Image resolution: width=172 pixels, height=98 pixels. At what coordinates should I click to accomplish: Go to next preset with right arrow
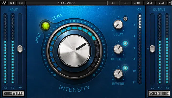125,3
